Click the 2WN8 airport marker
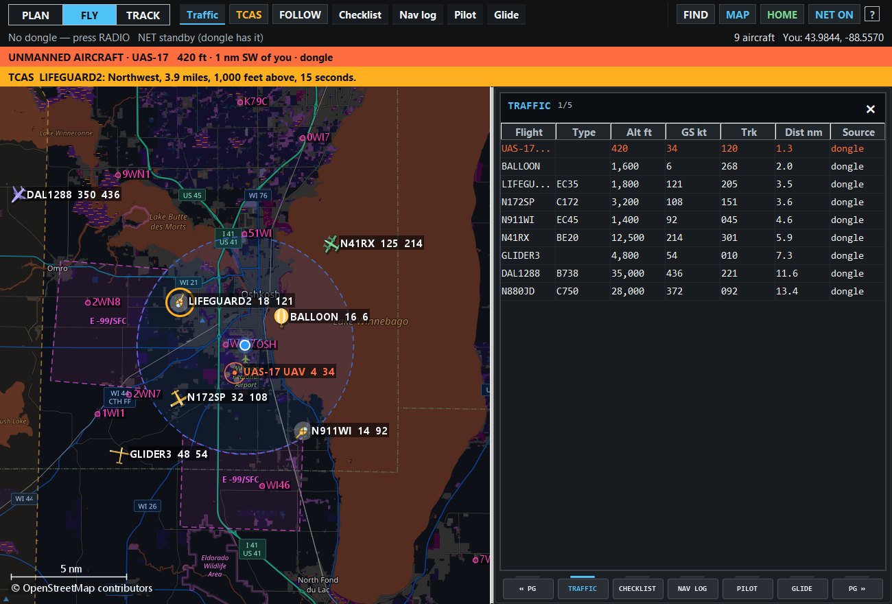The width and height of the screenshot is (892, 604). pos(88,302)
